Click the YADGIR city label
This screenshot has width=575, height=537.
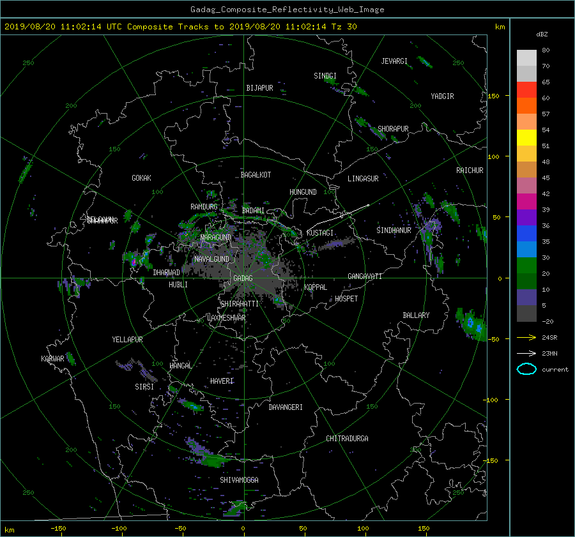[x=442, y=96]
